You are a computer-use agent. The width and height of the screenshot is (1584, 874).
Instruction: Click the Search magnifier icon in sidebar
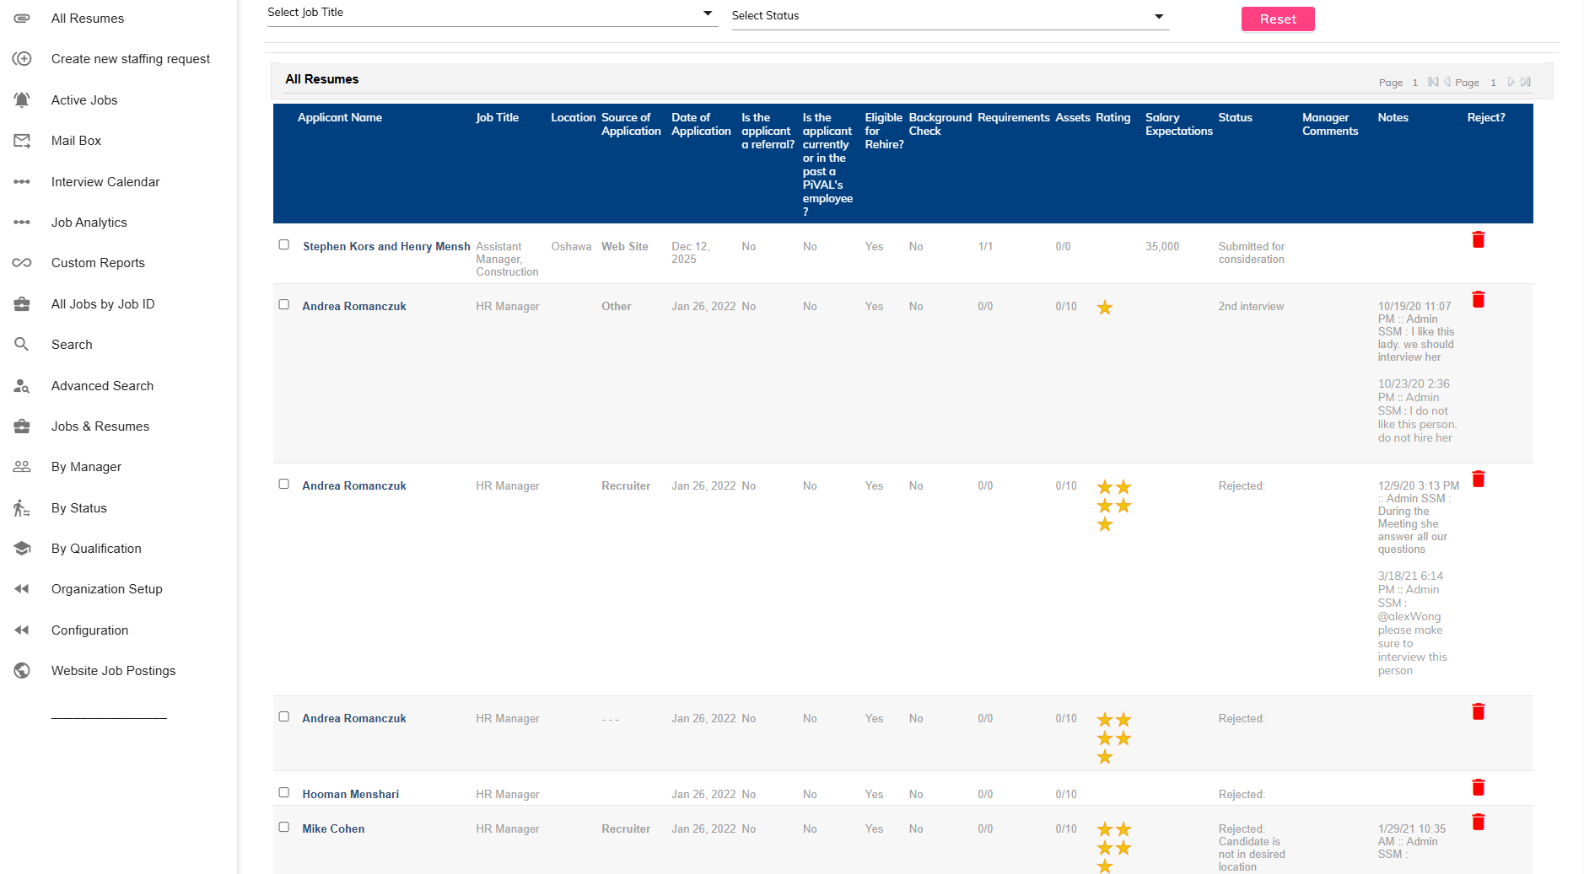(22, 344)
